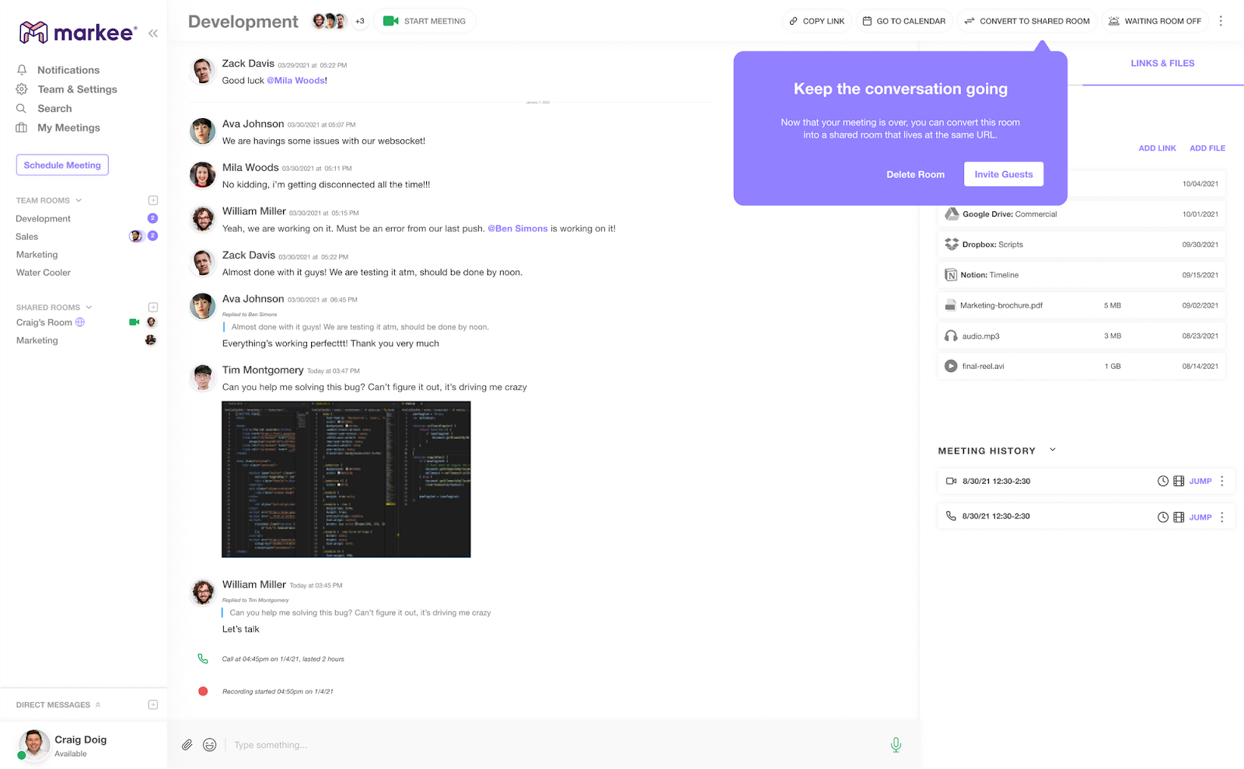1244x769 pixels.
Task: Open the header three-dot more menu
Action: 1221,21
